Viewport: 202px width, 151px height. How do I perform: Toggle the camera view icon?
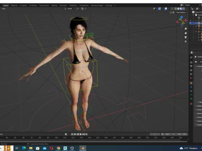186,37
